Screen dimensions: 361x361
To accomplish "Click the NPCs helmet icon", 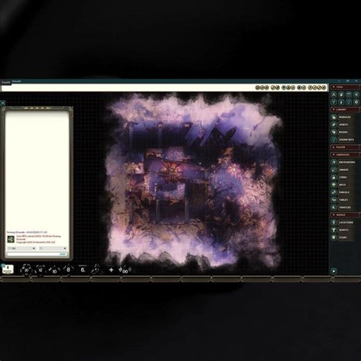I will (x=333, y=185).
